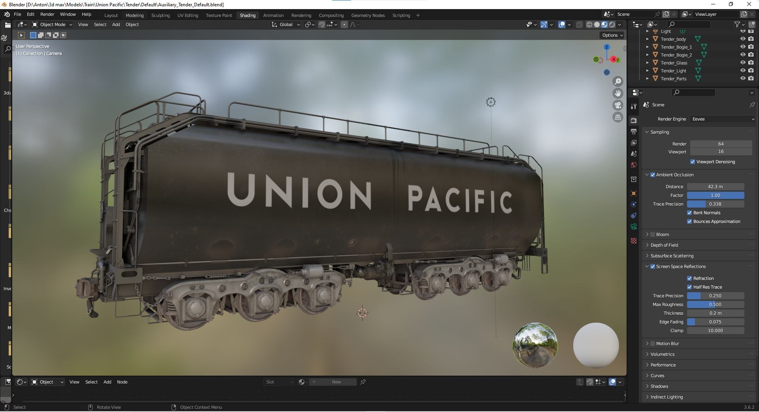Uncheck Viewport Denoising

693,162
